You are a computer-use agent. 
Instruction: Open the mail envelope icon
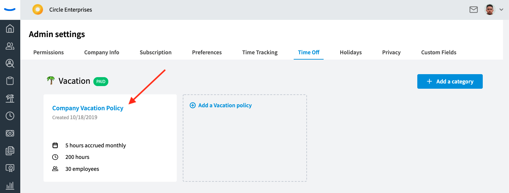(473, 10)
